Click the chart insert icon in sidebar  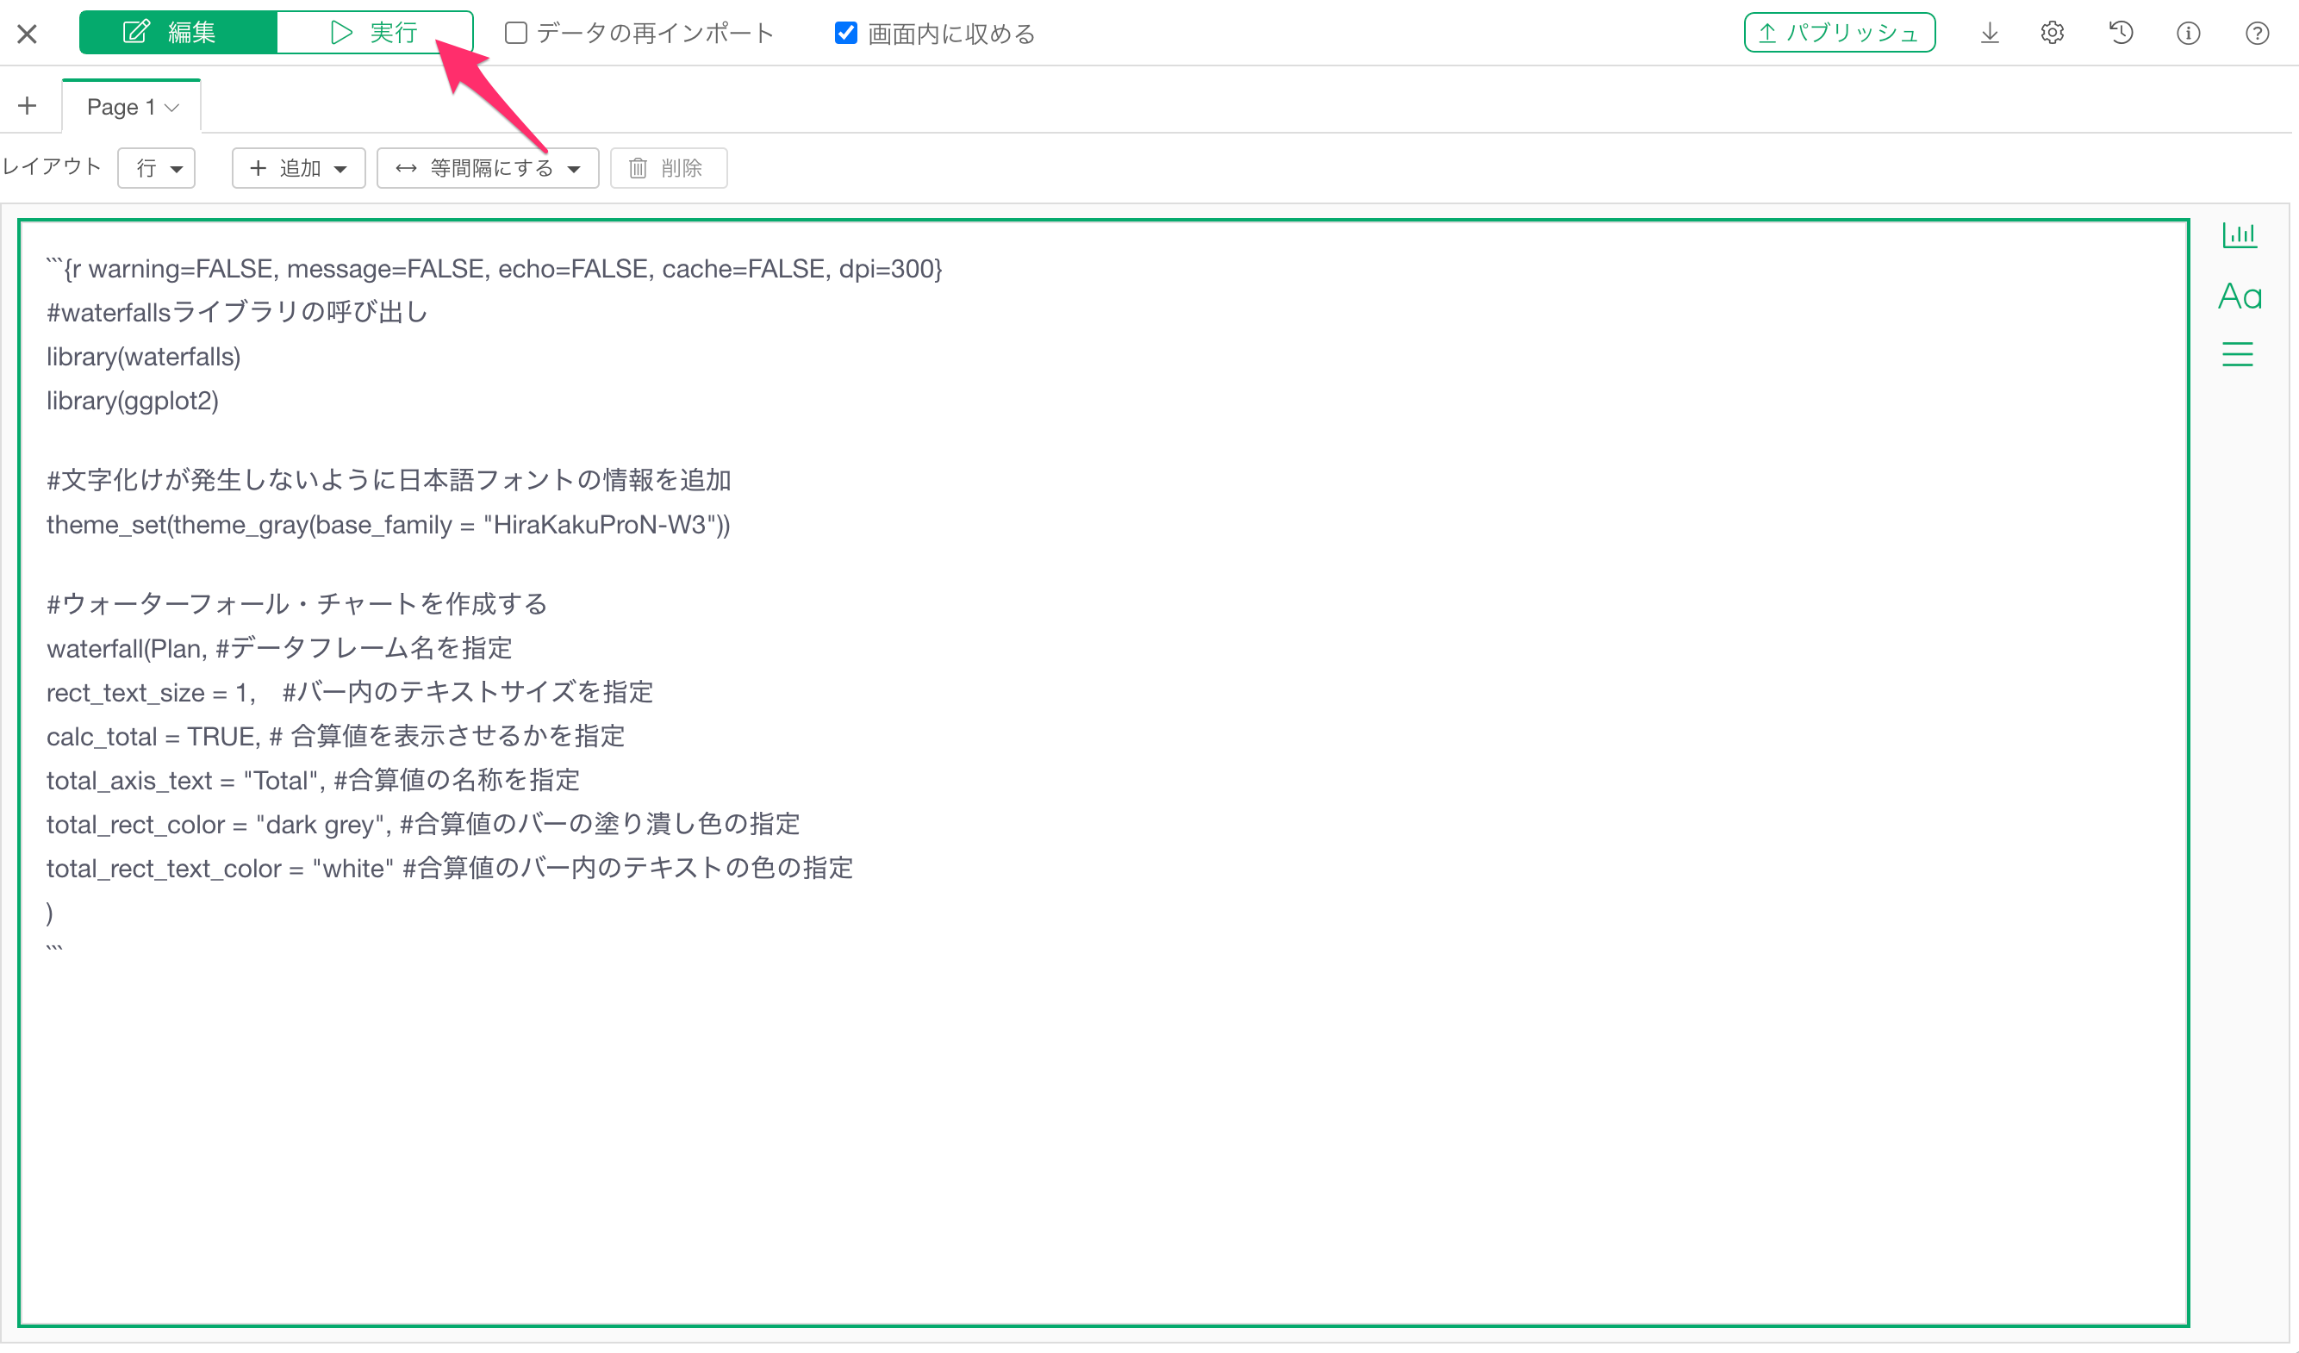pyautogui.click(x=2240, y=234)
